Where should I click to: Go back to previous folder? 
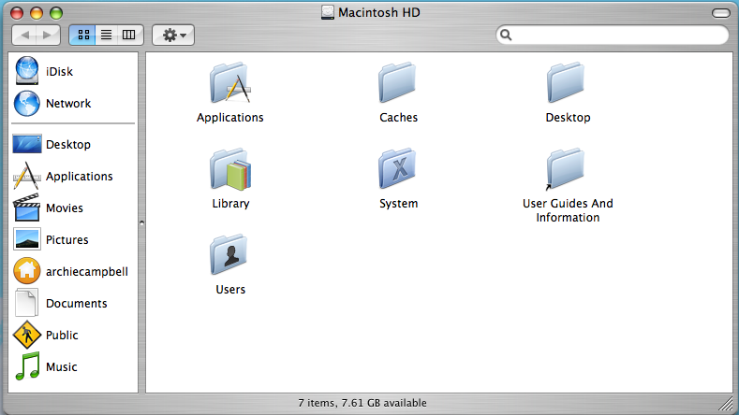click(24, 35)
